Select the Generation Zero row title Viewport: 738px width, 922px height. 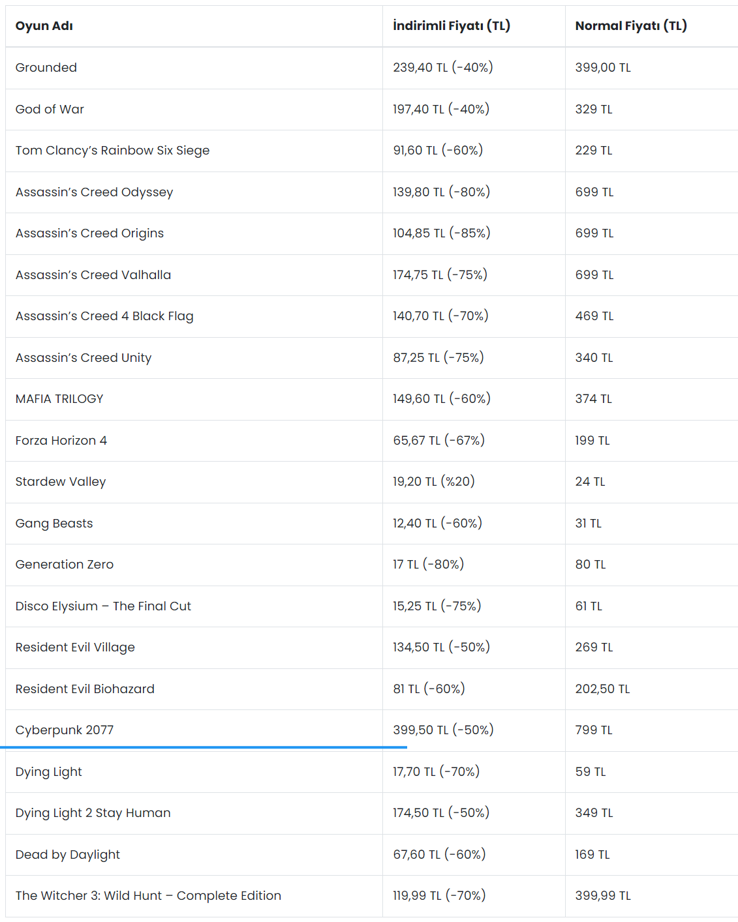[65, 565]
